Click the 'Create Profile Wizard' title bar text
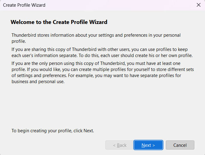 tap(24, 5)
